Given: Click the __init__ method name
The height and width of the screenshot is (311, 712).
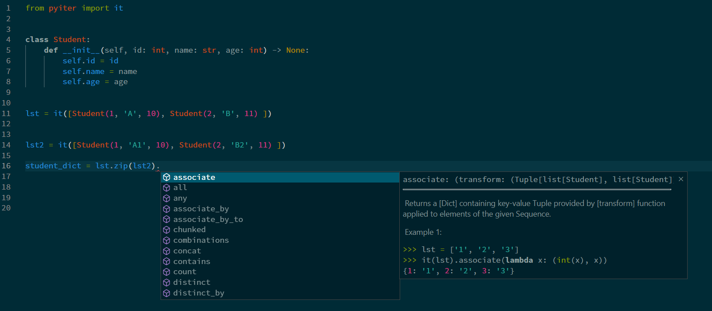Looking at the screenshot, I should click(x=81, y=51).
